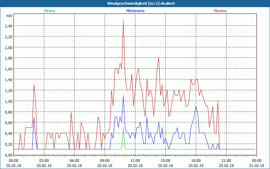The height and width of the screenshot is (169, 270).
Task: Click the 21.02.18 date label
Action: [x=256, y=166]
